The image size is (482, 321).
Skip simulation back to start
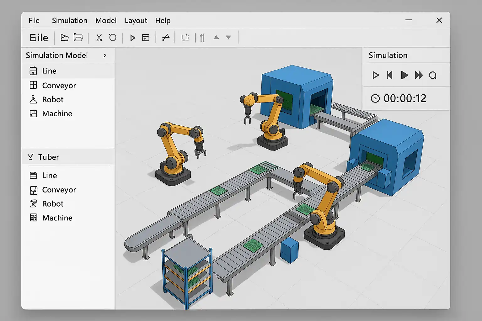point(389,75)
